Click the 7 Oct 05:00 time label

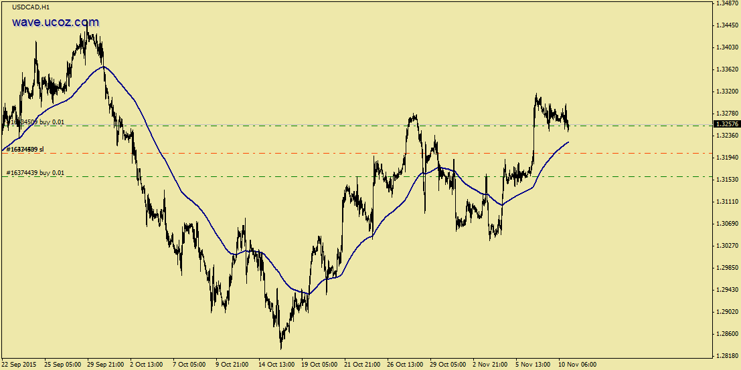(x=190, y=365)
